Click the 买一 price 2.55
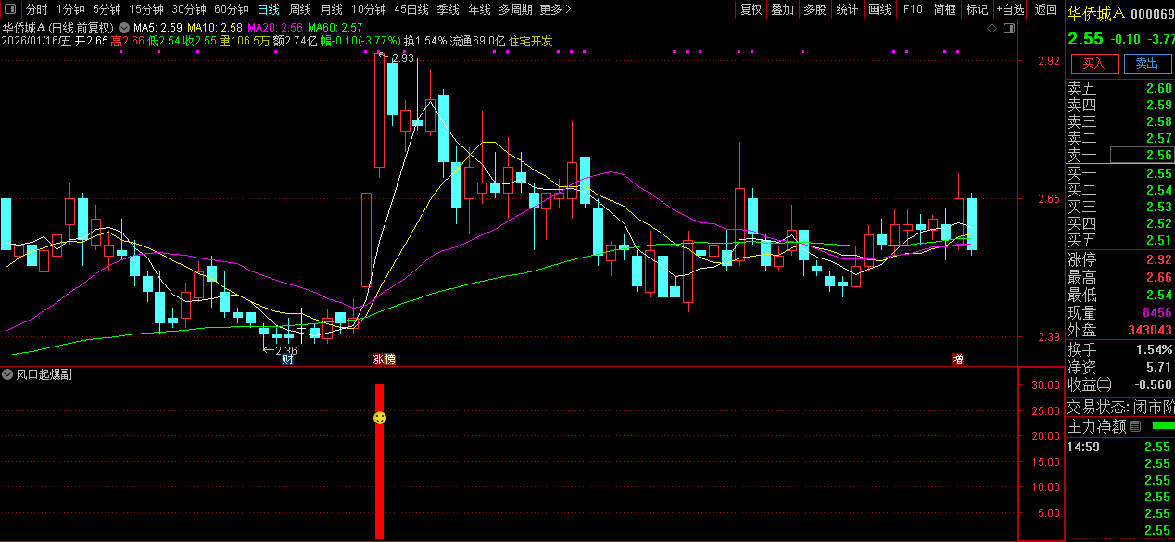The width and height of the screenshot is (1175, 542). (x=1158, y=173)
